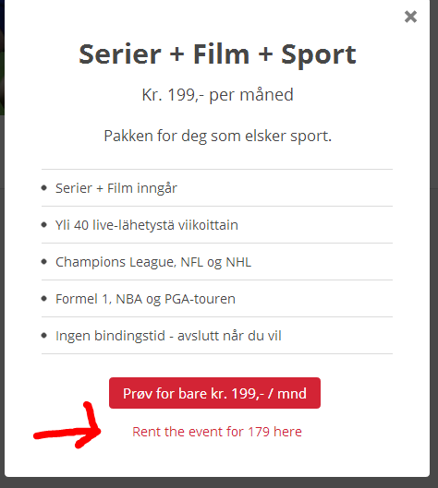The width and height of the screenshot is (438, 488).
Task: Open the Rent the event for 179 link
Action: [217, 432]
